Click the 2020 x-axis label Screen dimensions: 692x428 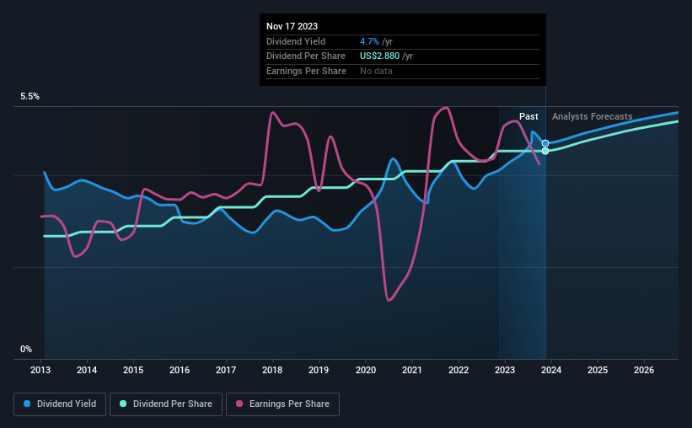pyautogui.click(x=366, y=370)
